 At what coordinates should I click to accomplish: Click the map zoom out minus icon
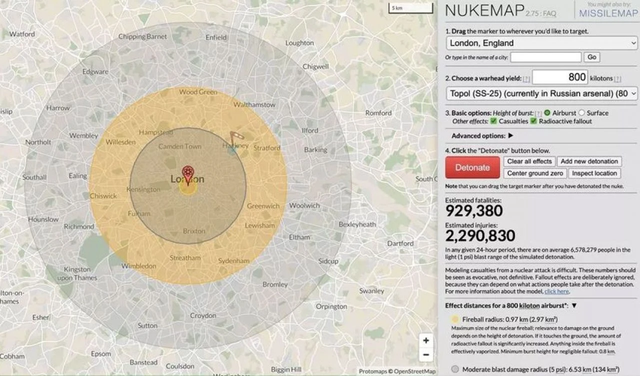425,355
